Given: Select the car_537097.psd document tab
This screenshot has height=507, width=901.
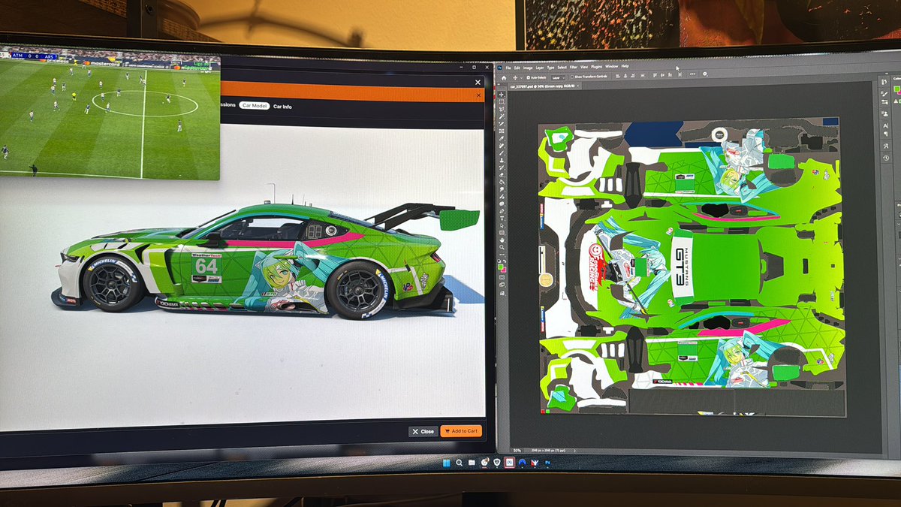Looking at the screenshot, I should click(542, 86).
